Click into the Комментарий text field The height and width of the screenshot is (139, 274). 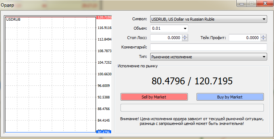(x=208, y=47)
